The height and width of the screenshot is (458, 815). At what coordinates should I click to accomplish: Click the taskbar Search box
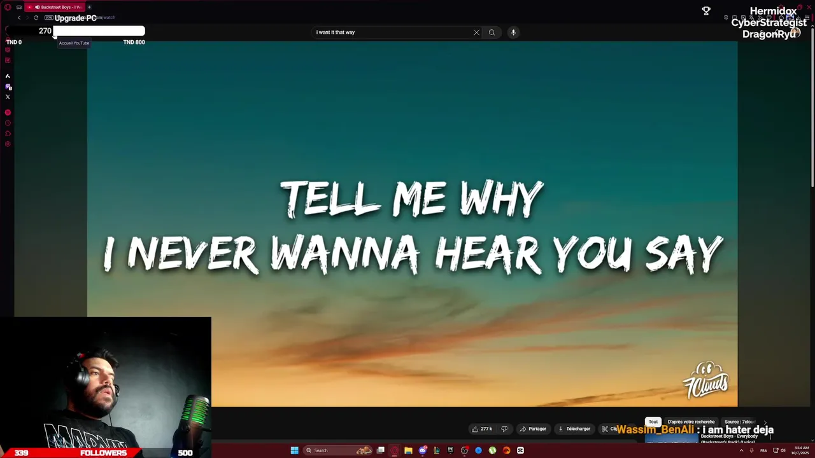(337, 450)
